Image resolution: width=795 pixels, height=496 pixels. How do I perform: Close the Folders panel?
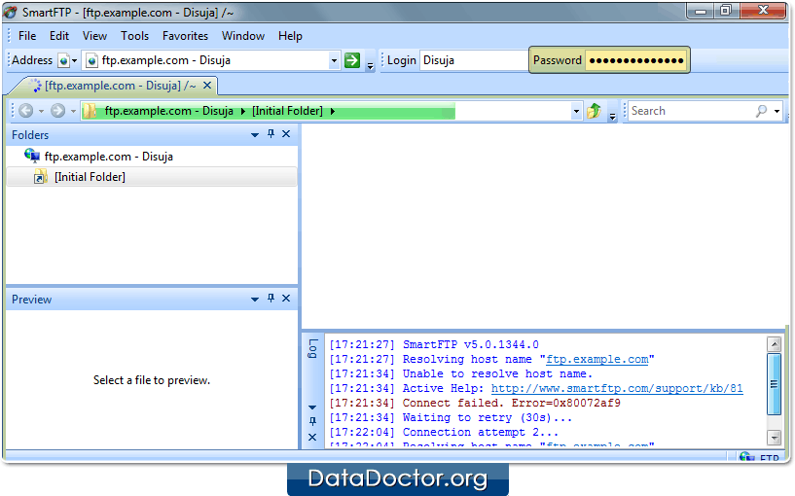tap(286, 134)
